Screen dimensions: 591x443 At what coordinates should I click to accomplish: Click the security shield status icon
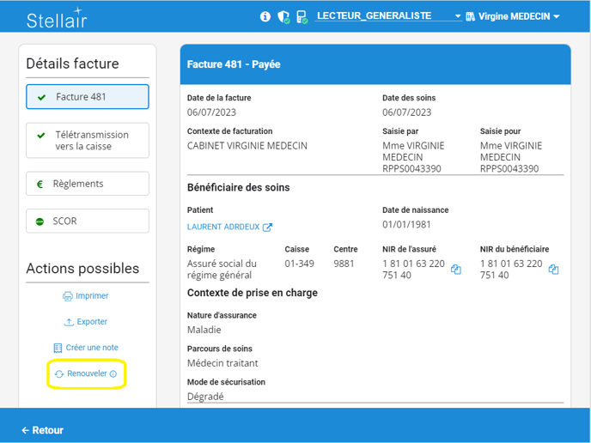pyautogui.click(x=283, y=17)
